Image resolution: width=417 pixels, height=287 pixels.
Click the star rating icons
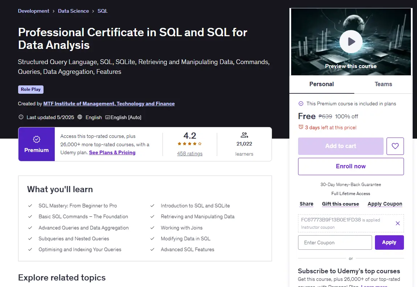pyautogui.click(x=190, y=144)
